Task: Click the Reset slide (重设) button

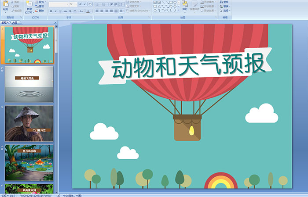Action: tap(40, 6)
